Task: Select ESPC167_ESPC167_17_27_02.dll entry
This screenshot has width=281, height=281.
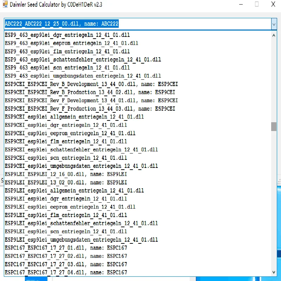Action: pos(138,256)
